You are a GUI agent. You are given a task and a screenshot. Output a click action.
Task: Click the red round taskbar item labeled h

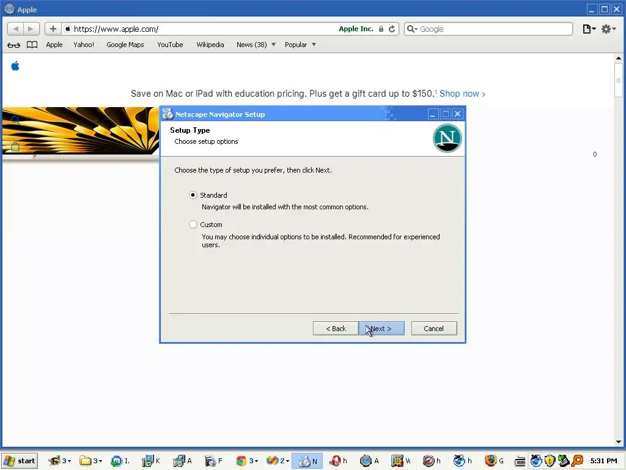pos(432,461)
